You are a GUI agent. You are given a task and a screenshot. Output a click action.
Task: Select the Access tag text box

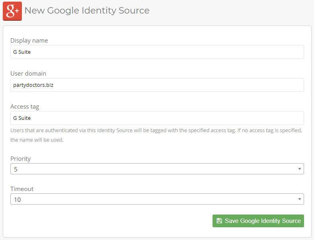coord(157,118)
